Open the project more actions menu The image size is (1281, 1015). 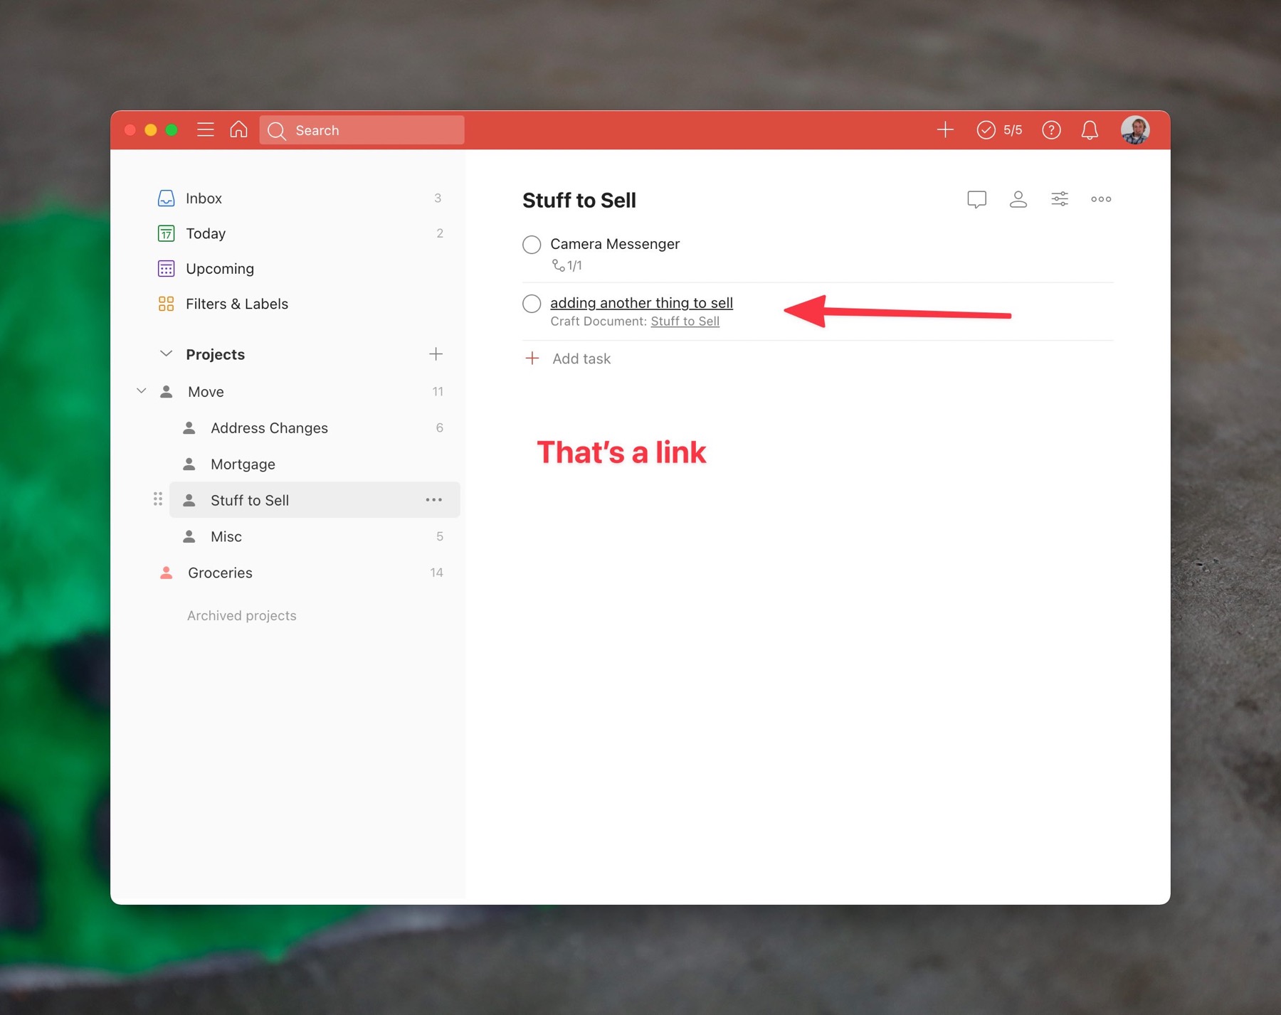[x=1101, y=199]
